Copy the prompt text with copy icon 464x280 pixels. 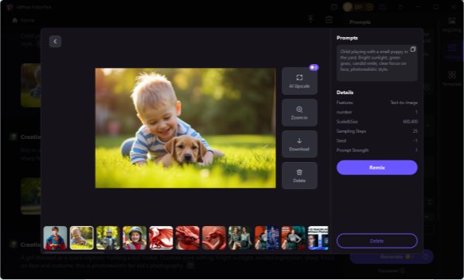pos(413,49)
